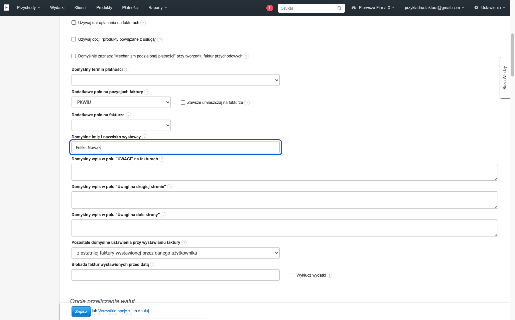Go to the Wydatki menu item
The width and height of the screenshot is (515, 320).
(x=57, y=8)
